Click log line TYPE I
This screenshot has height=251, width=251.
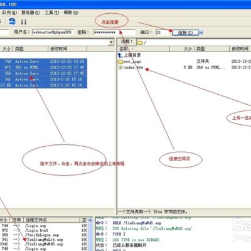tap(119, 234)
